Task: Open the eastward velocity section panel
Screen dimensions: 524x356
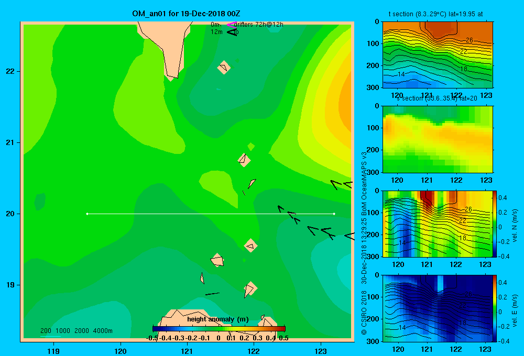Action: 438,308
